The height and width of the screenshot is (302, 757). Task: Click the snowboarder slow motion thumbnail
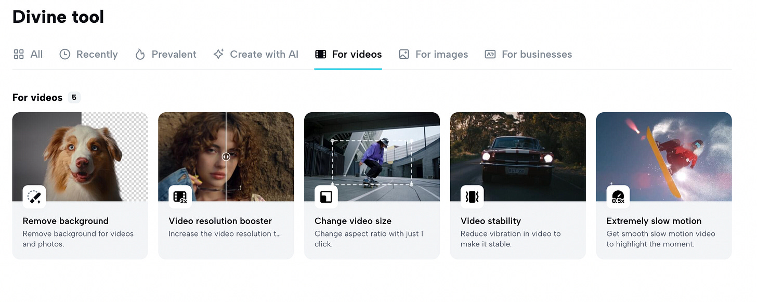tap(664, 156)
